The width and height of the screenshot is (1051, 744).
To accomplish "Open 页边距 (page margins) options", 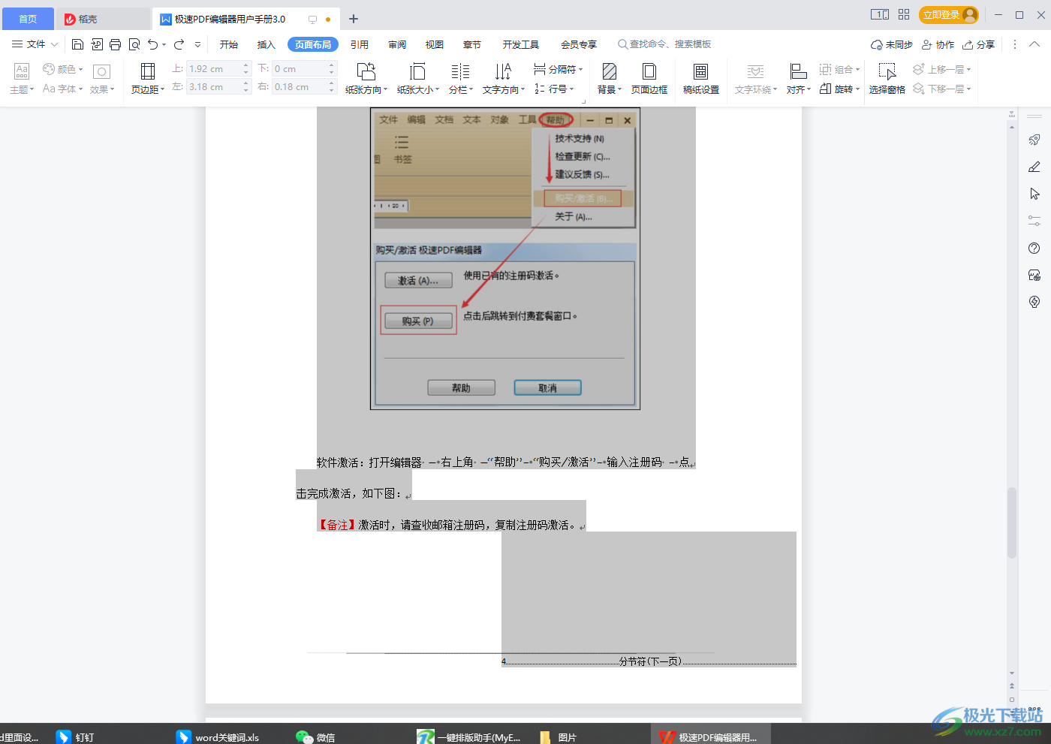I will (148, 78).
